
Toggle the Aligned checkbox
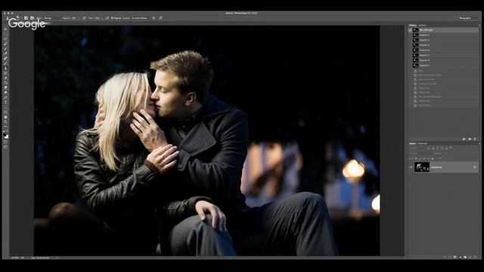(116, 18)
